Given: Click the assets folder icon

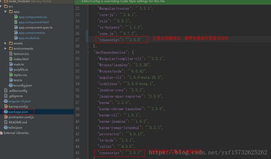Looking at the screenshot, I should click(11, 43).
